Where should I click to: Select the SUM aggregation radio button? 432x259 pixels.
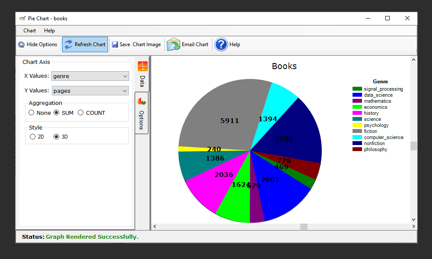point(57,113)
